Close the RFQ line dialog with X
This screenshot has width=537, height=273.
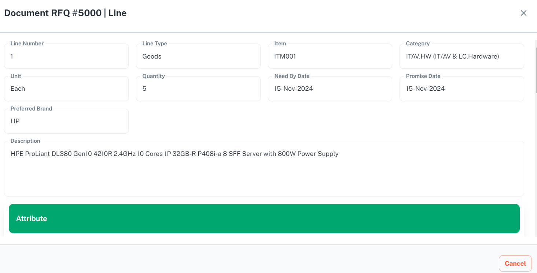pyautogui.click(x=523, y=13)
